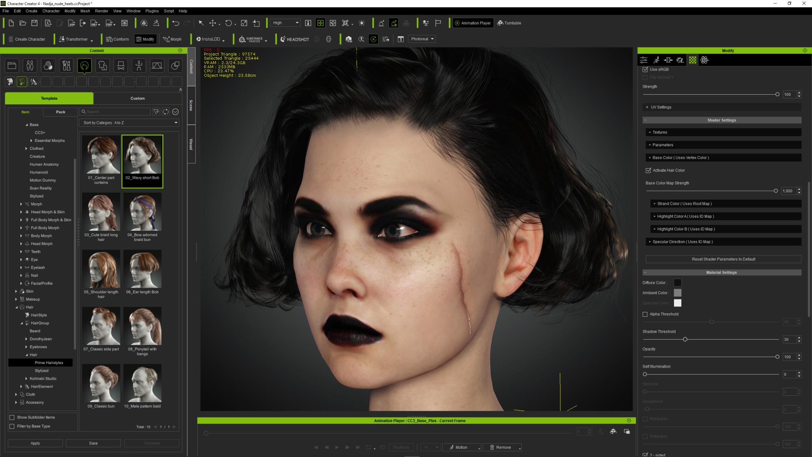Open Actor category two-figures icon
Viewport: 812px width, 457px height.
[30, 65]
